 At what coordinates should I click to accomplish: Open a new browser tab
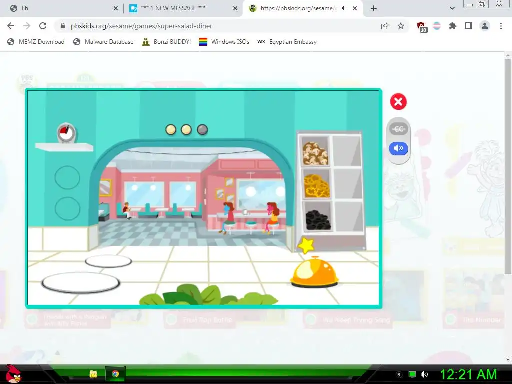point(374,8)
